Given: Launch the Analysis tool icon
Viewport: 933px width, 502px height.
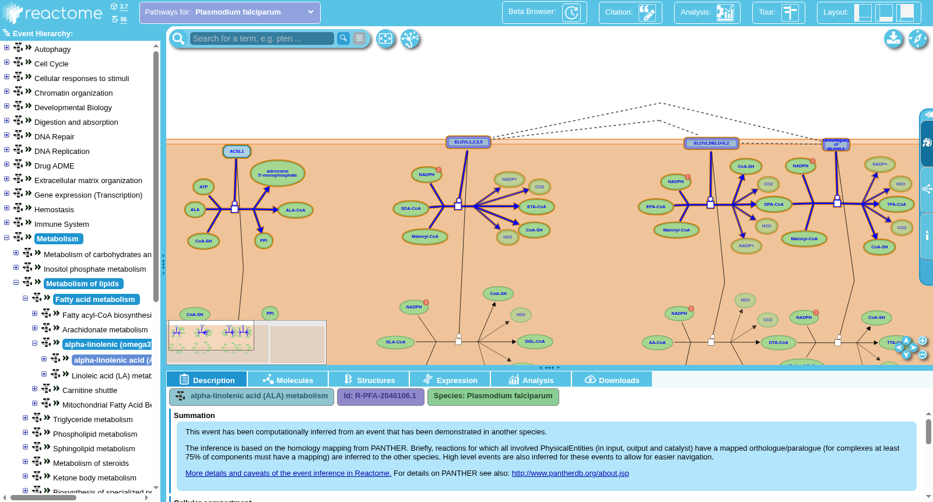Looking at the screenshot, I should (x=725, y=12).
